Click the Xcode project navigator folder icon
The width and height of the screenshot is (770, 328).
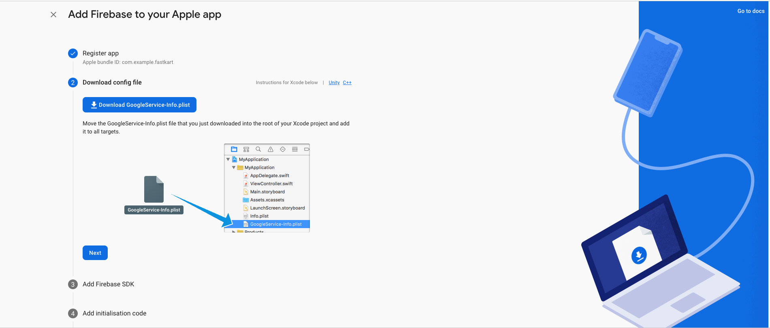(234, 149)
